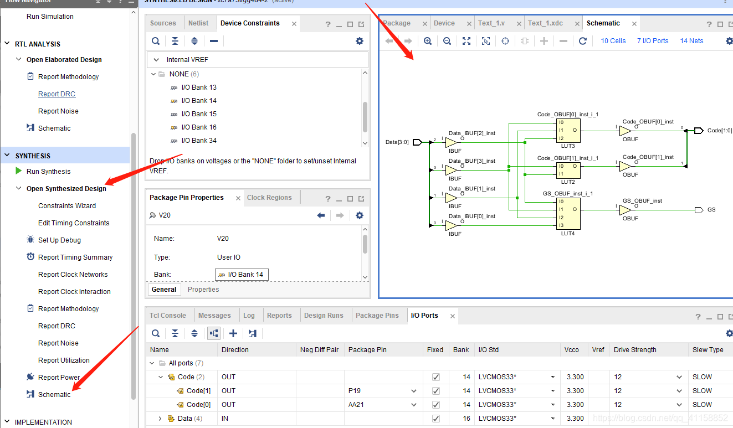Collapse all in Device Constraints toolbar
Viewport: 733px width, 428px height.
[x=175, y=41]
